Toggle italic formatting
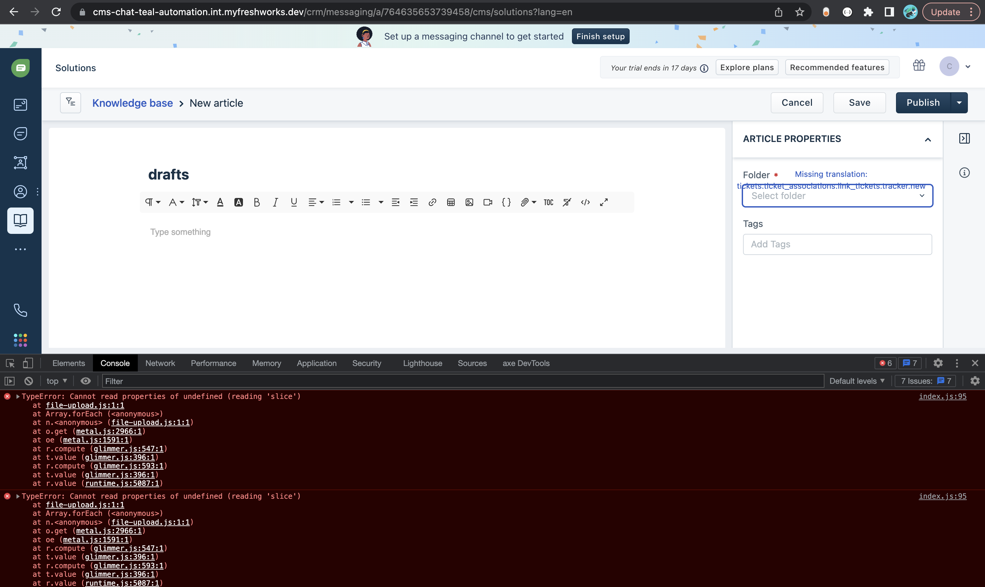 coord(275,202)
